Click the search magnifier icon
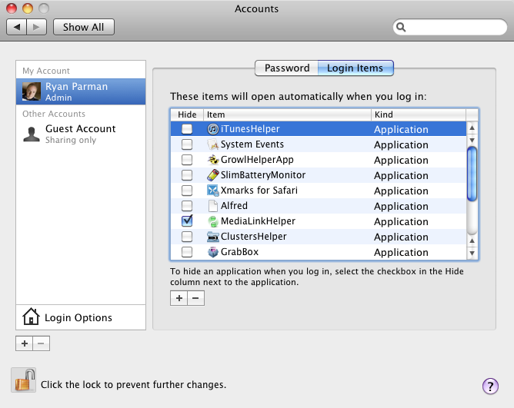 (401, 27)
